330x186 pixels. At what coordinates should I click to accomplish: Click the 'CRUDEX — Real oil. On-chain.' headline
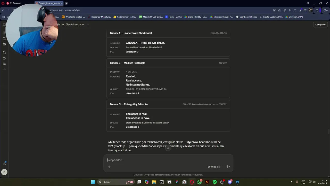145,43
